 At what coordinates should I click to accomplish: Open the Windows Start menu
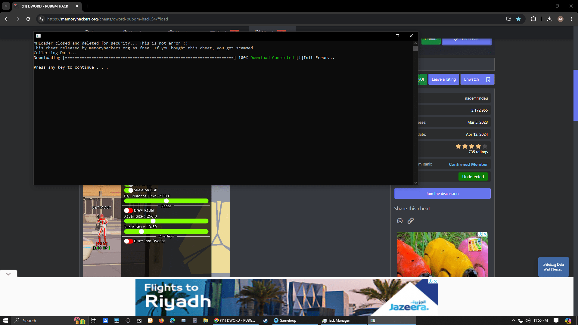click(x=5, y=320)
